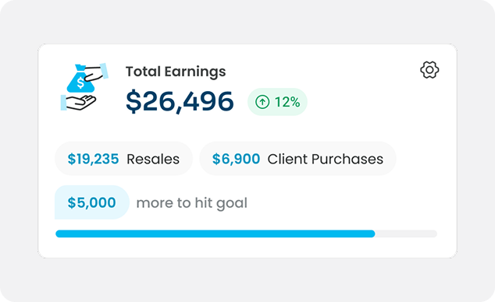The width and height of the screenshot is (495, 302).
Task: Click the green circled up-arrow icon
Action: coord(262,102)
